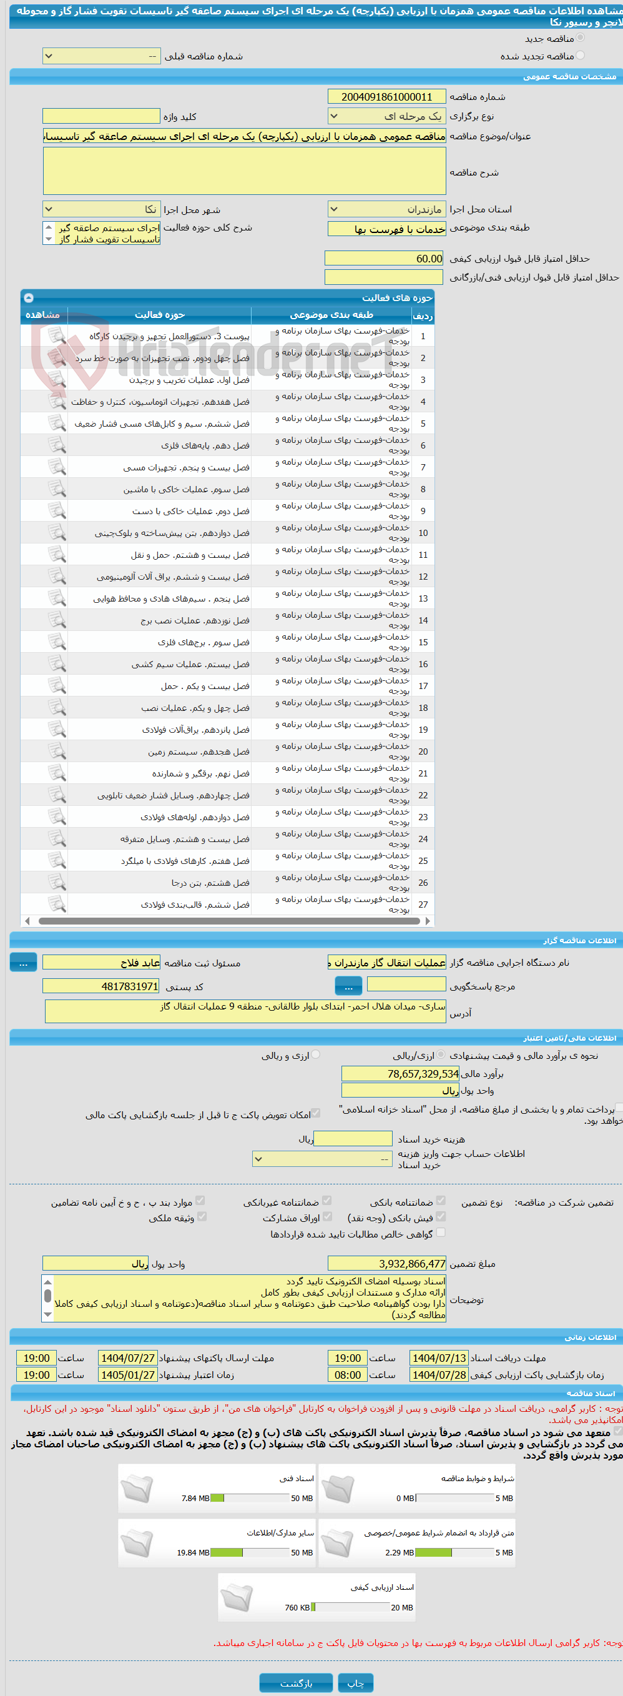The image size is (623, 1696).
Task: Open view icon for activity row 25
Action: click(x=57, y=861)
